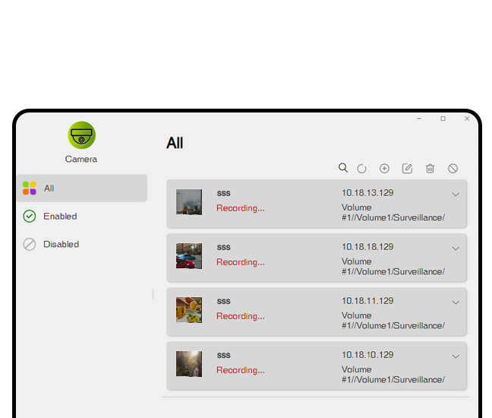The width and height of the screenshot is (492, 418).
Task: Delete camera using trash icon
Action: [430, 169]
